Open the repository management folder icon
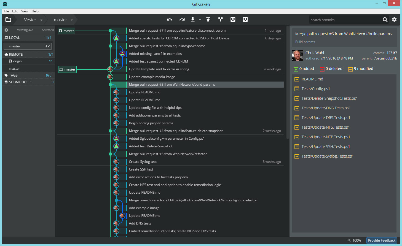This screenshot has width=402, height=246. (x=8, y=20)
